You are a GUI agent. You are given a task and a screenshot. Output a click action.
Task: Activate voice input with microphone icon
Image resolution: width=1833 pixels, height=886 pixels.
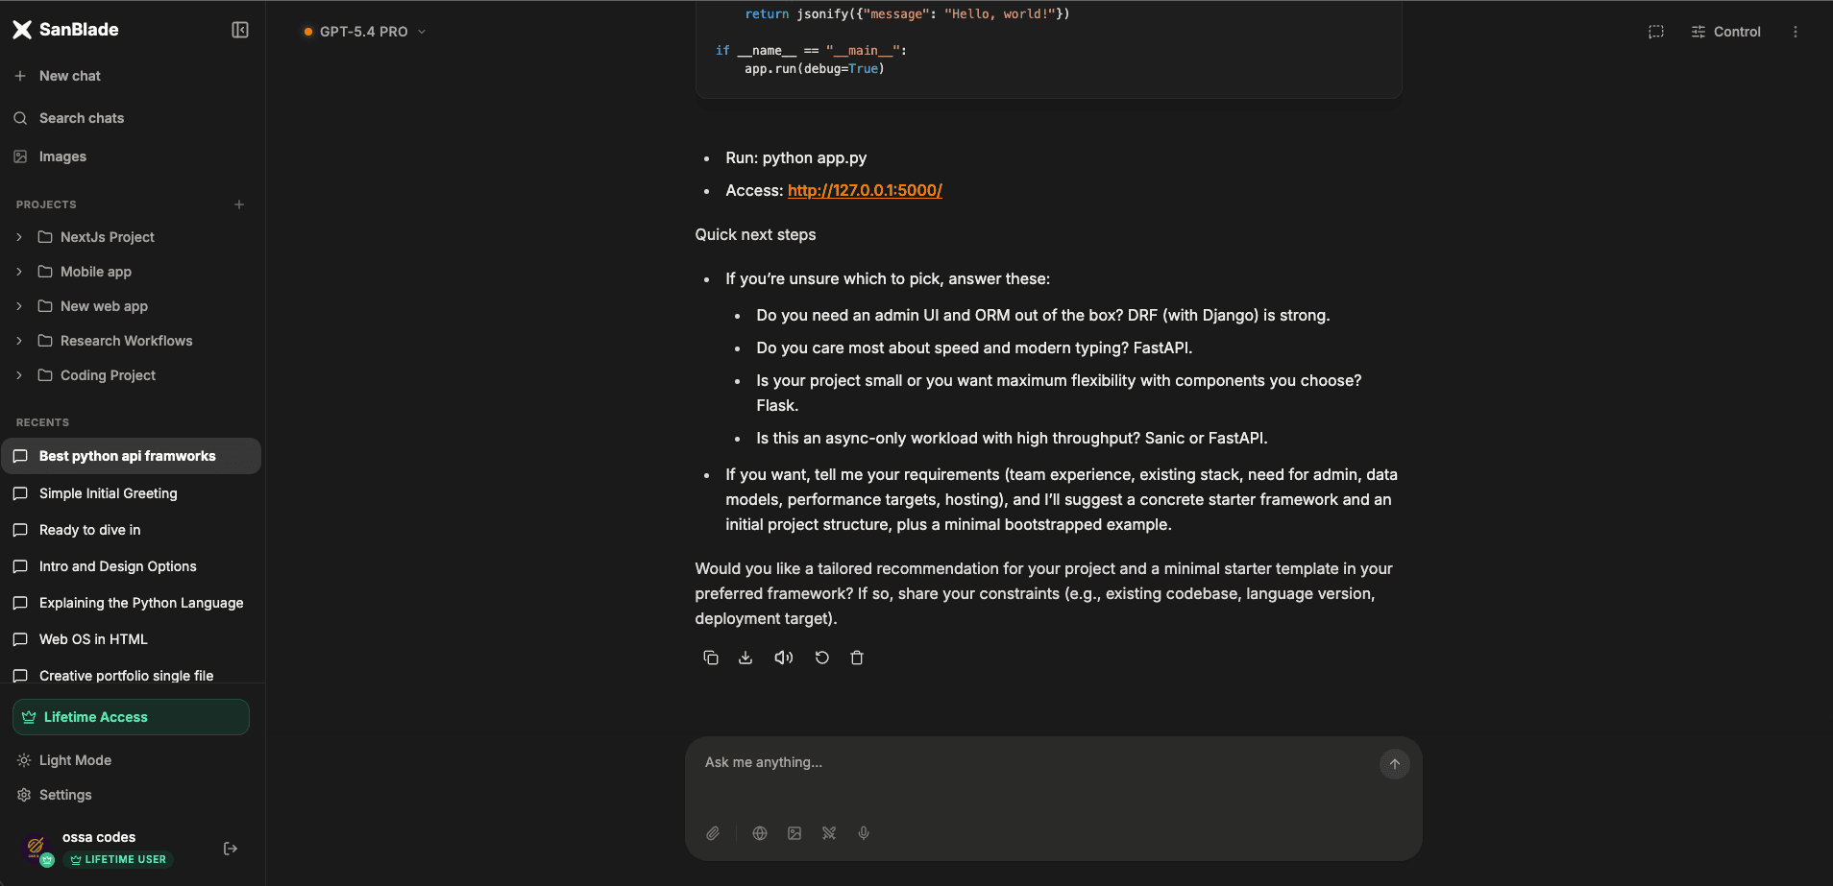863,833
